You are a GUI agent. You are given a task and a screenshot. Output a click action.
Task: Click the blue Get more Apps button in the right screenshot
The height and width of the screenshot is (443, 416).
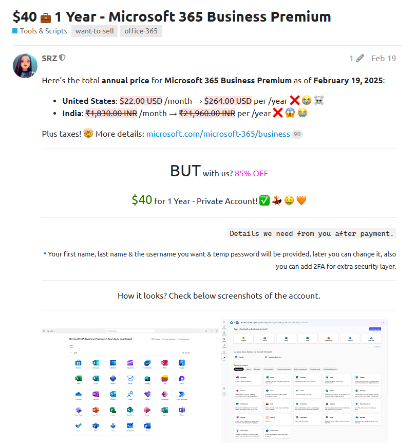coord(375,329)
